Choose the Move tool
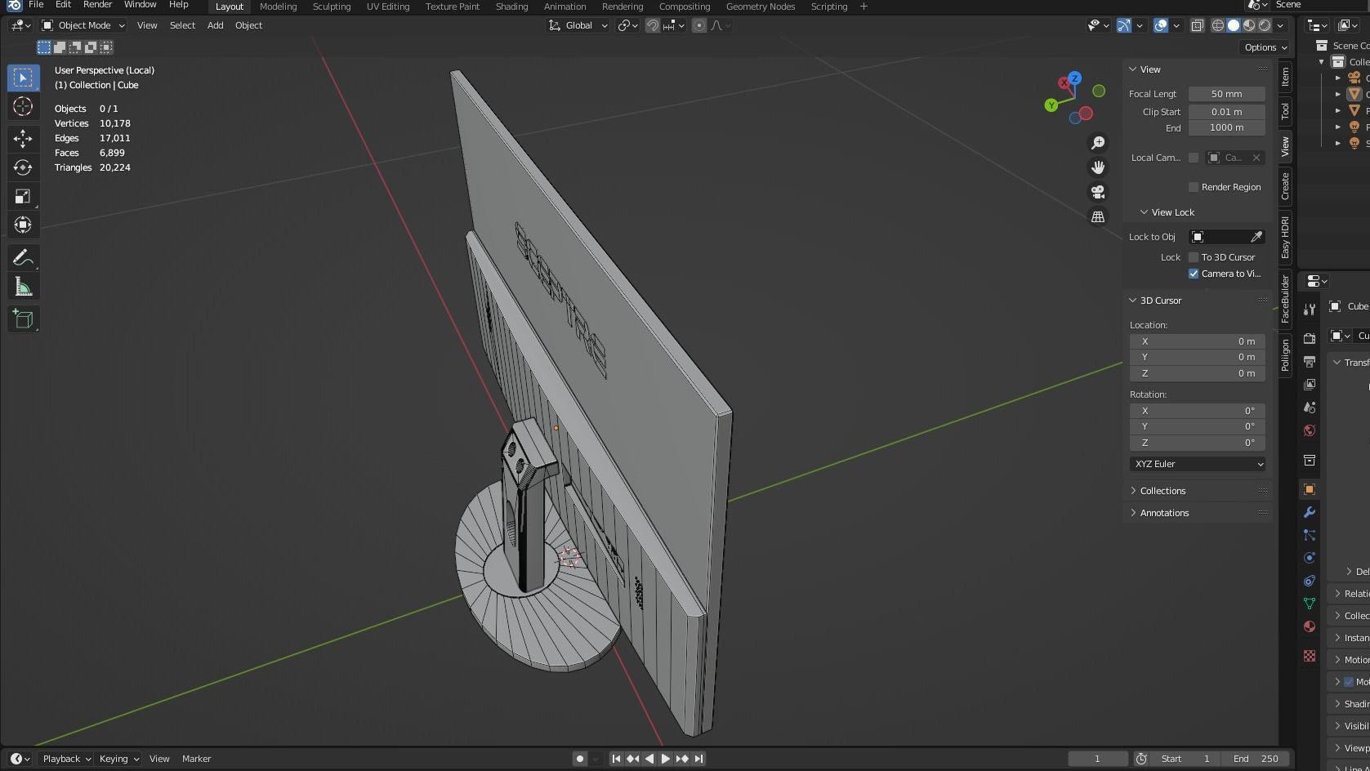 [x=23, y=138]
